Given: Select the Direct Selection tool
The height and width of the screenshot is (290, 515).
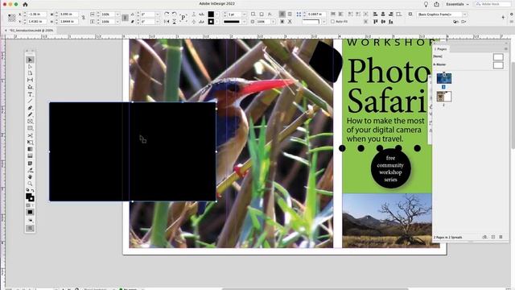Looking at the screenshot, I should click(x=30, y=66).
